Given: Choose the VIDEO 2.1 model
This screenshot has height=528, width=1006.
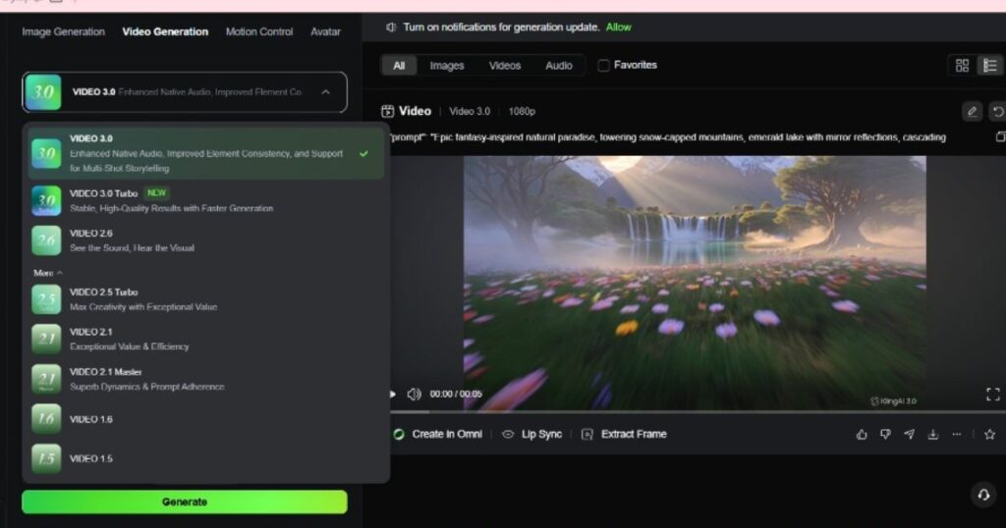Looking at the screenshot, I should [206, 339].
